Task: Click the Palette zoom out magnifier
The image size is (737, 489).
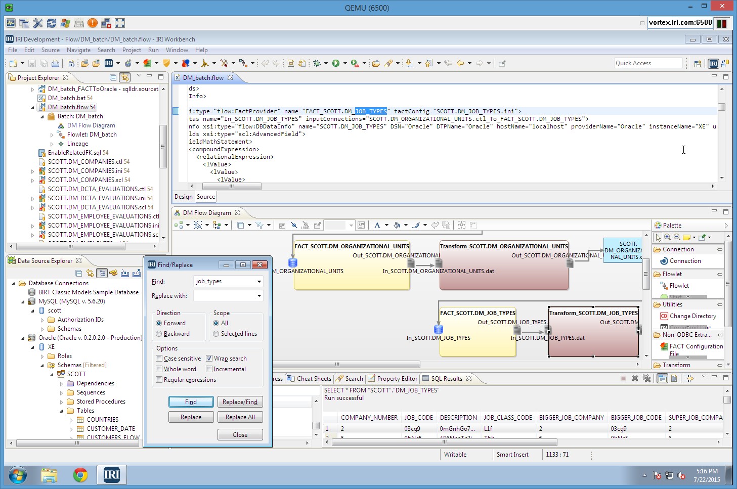Action: point(677,237)
